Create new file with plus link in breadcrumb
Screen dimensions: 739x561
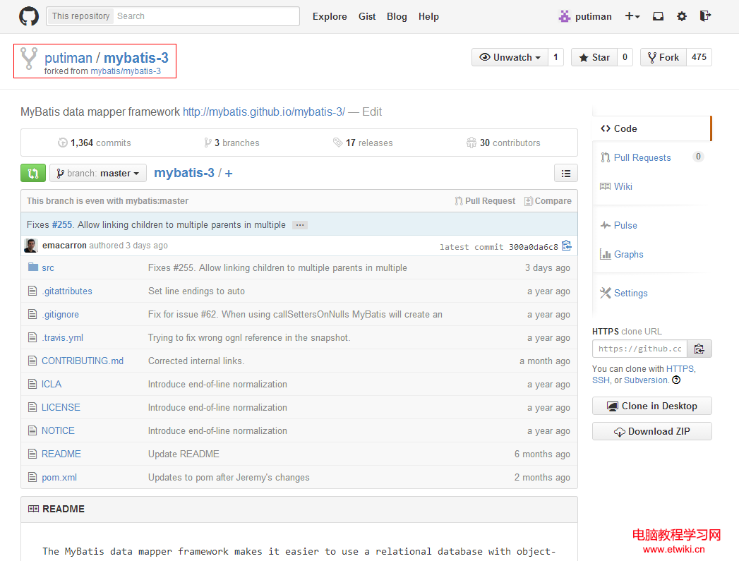coord(229,174)
